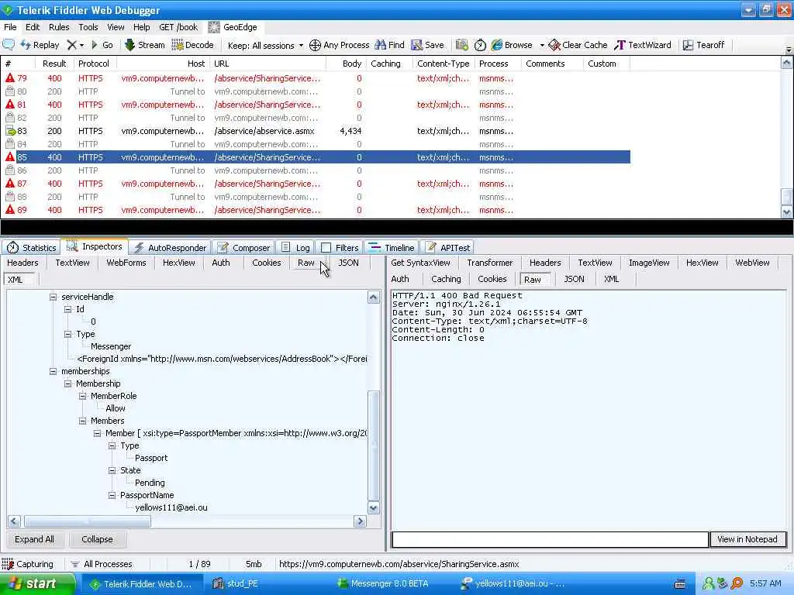Click the XML tree horizontal scrollbar thumb
Image resolution: width=794 pixels, height=595 pixels.
[x=88, y=521]
